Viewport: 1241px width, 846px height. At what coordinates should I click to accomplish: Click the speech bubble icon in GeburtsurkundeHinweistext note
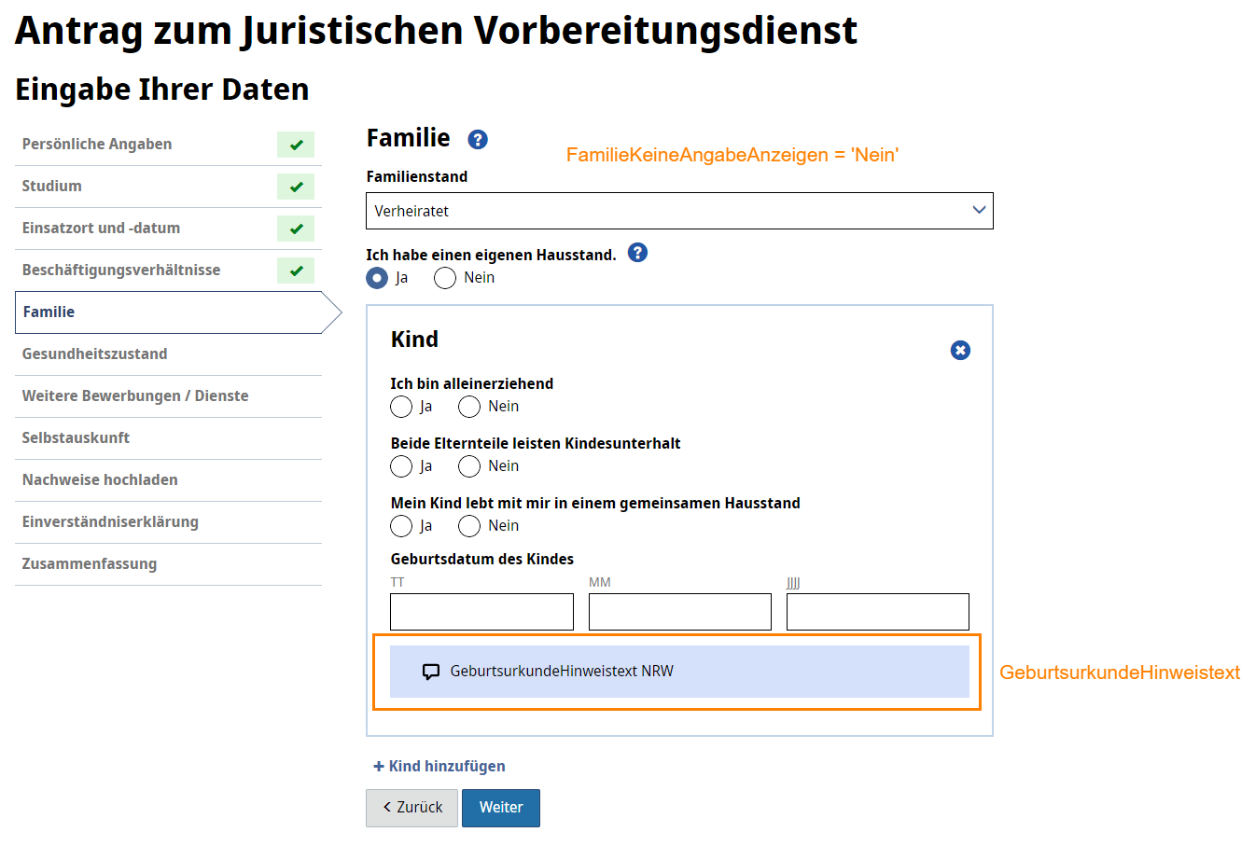click(x=431, y=672)
